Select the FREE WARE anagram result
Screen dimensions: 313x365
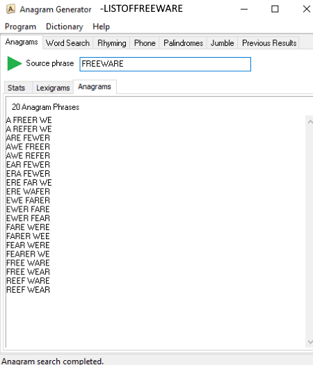click(x=28, y=263)
